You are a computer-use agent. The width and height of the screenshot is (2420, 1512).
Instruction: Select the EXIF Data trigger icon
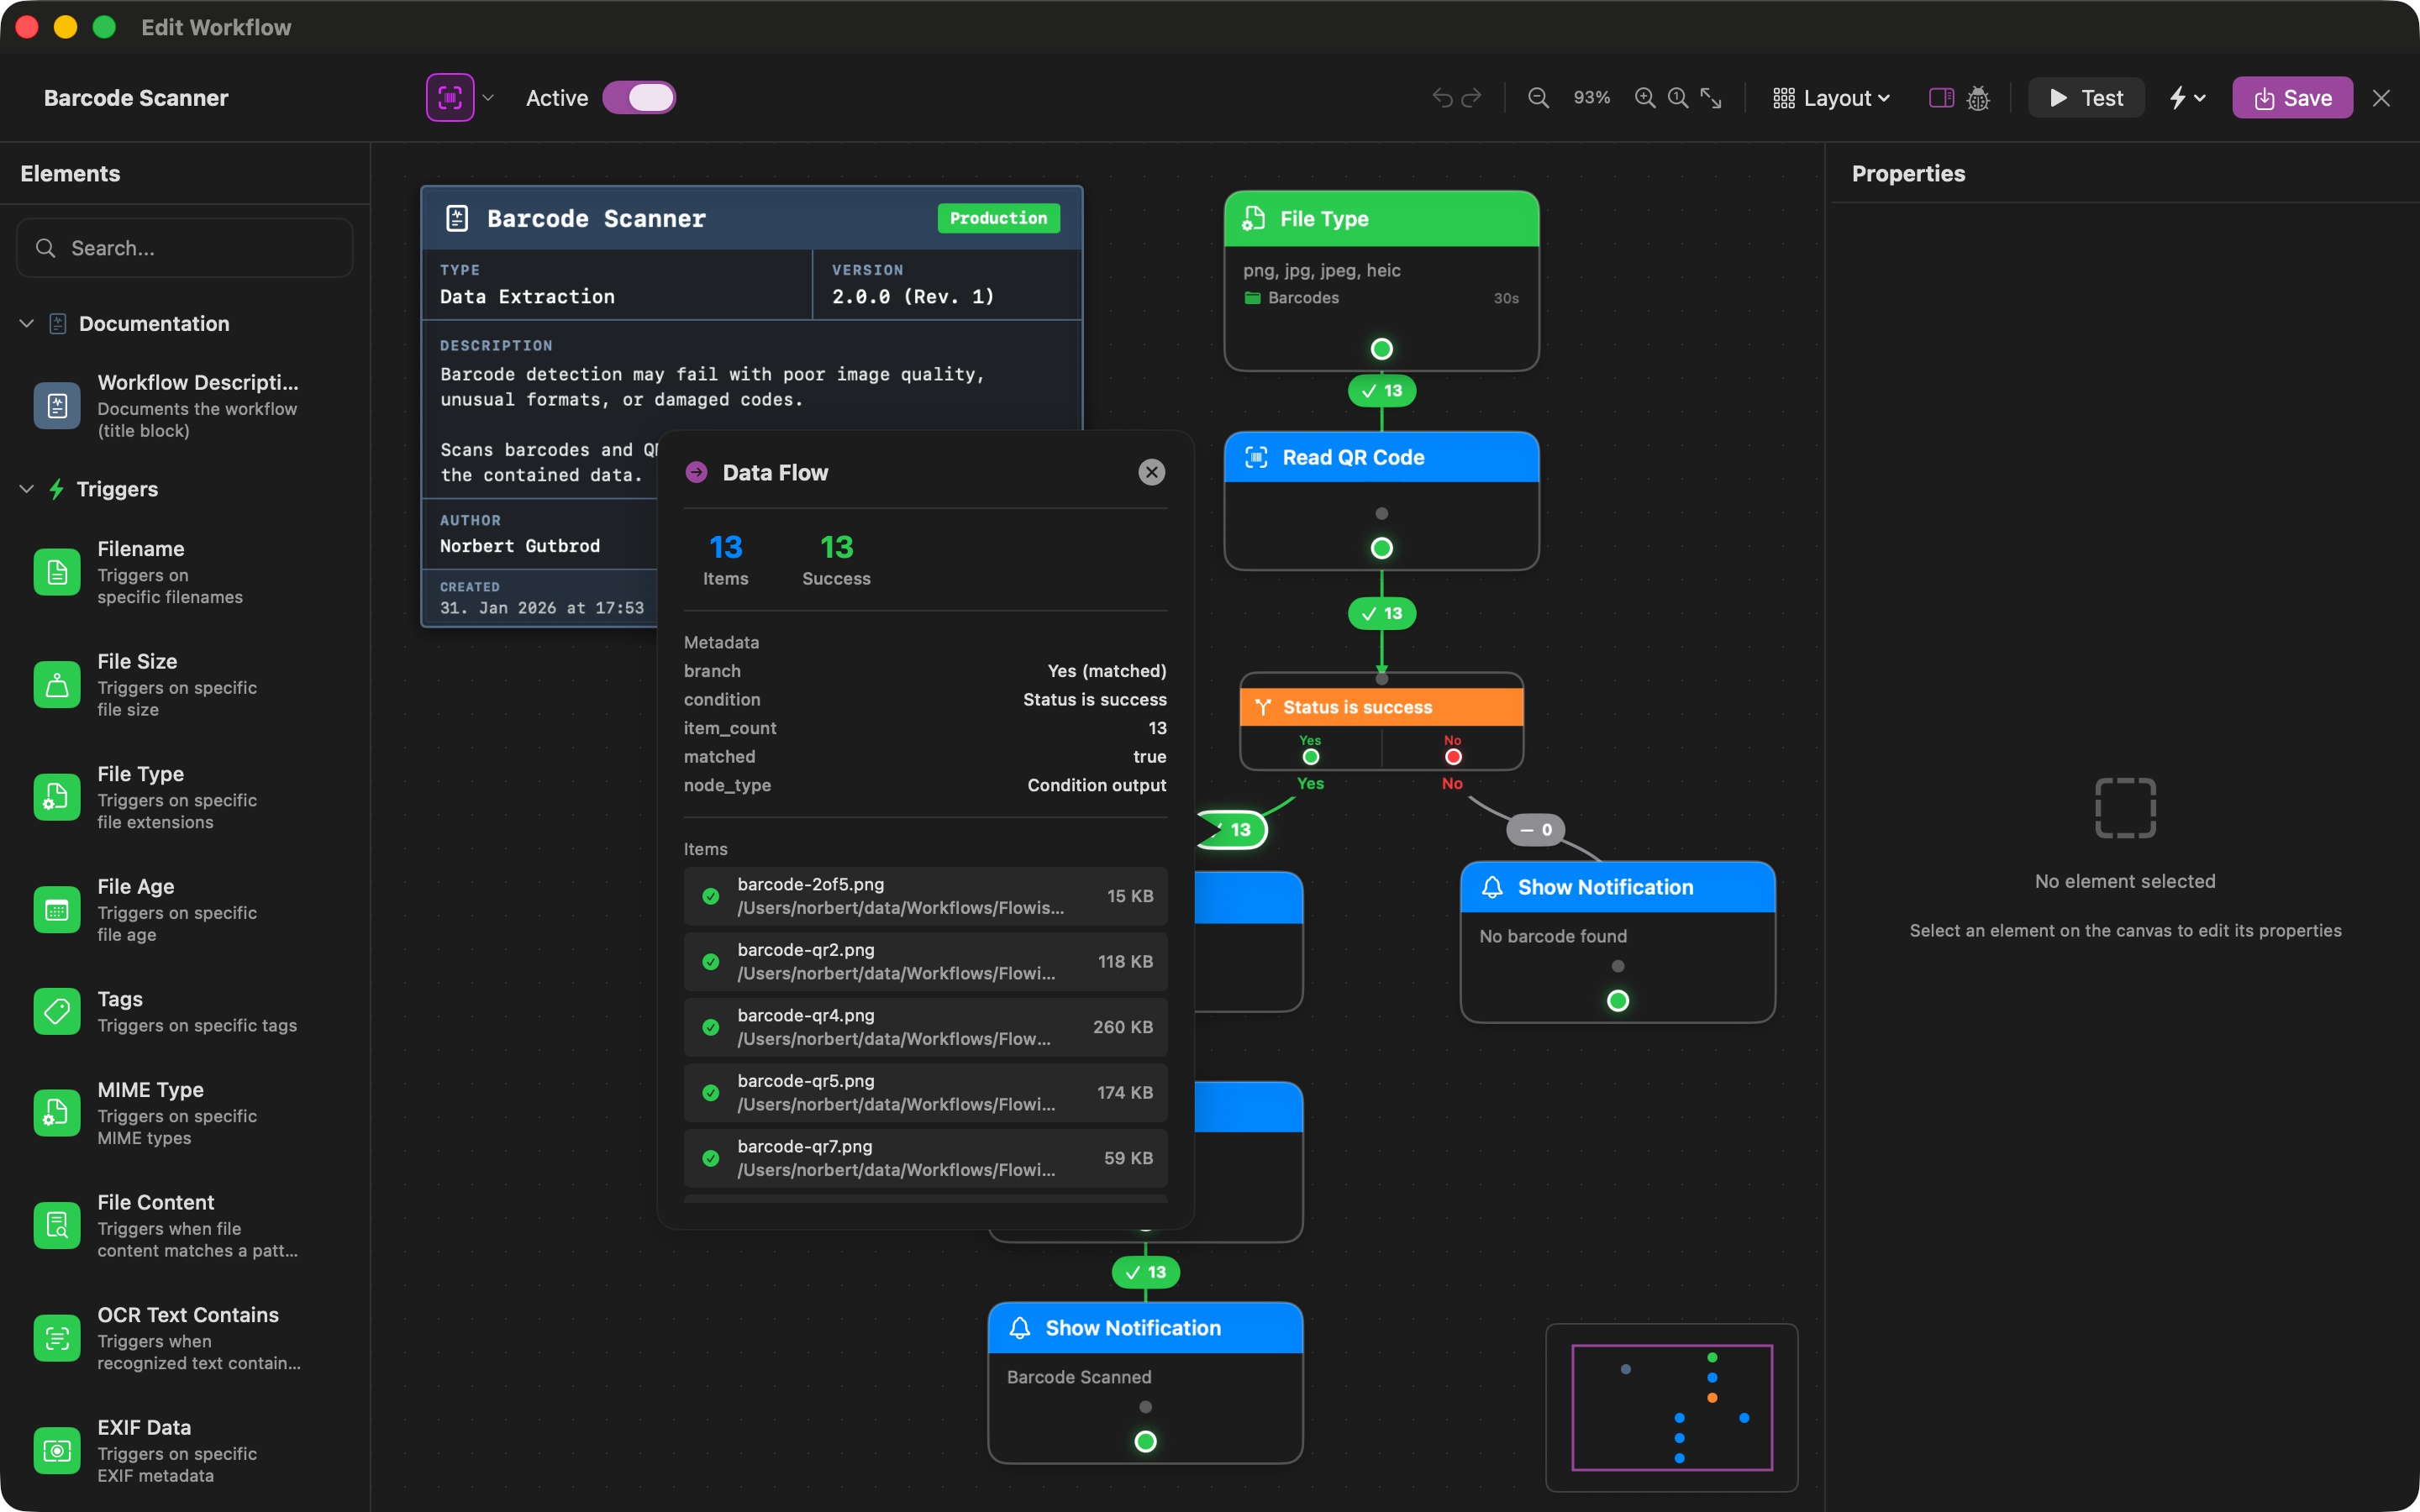point(57,1451)
